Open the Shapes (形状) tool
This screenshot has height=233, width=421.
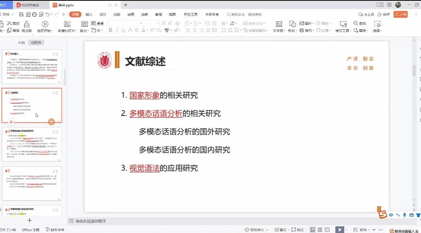292,24
